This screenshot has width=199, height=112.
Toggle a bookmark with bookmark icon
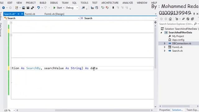[x=113, y=8]
